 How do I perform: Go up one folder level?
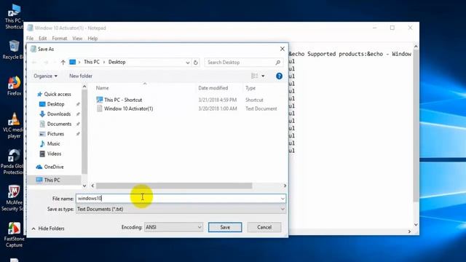(x=63, y=63)
